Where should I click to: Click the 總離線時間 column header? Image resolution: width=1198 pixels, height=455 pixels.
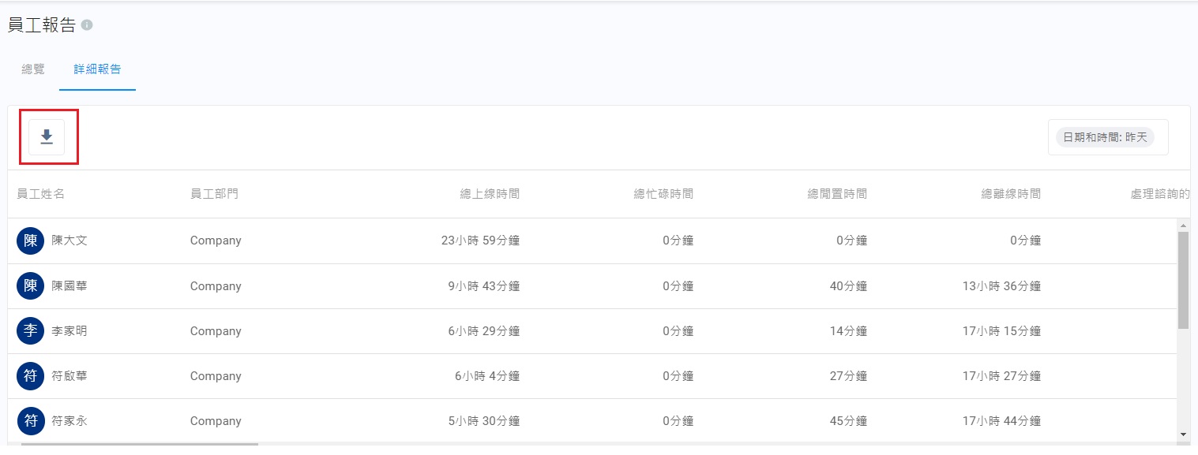click(x=1011, y=194)
